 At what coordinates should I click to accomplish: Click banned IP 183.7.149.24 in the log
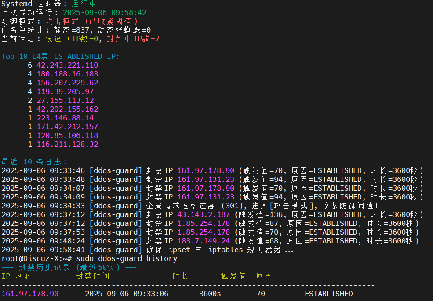point(204,241)
